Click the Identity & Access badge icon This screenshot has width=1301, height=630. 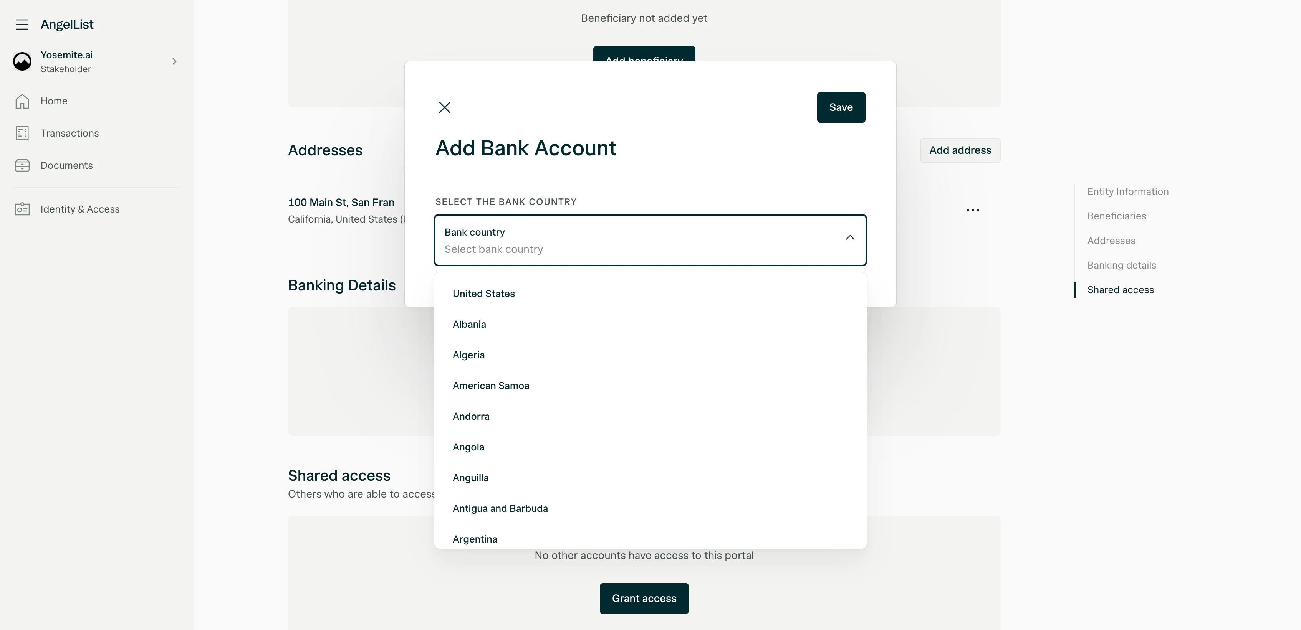click(22, 208)
